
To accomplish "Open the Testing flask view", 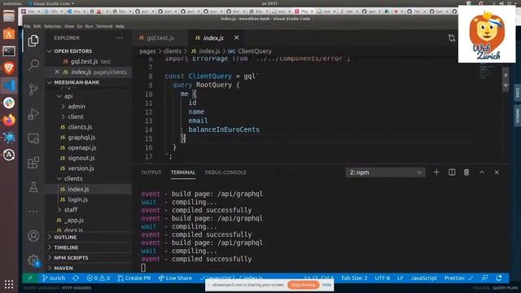I will tap(33, 187).
